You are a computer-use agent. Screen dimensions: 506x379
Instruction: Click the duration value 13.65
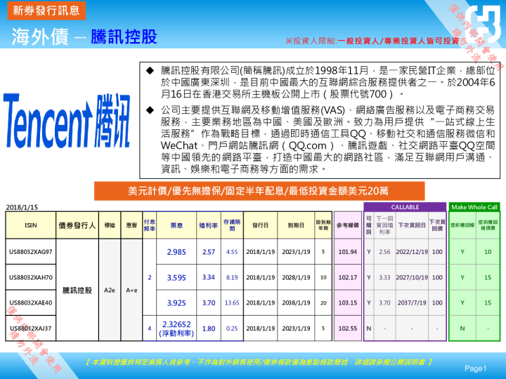[232, 303]
